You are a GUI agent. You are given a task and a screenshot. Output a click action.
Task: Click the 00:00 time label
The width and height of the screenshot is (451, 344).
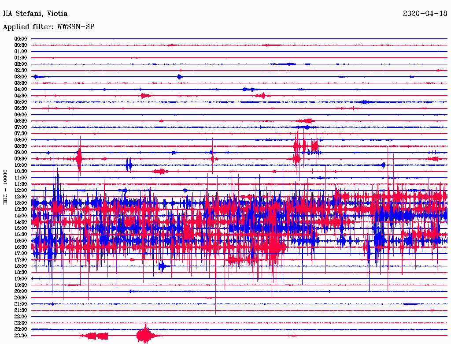[x=21, y=39]
